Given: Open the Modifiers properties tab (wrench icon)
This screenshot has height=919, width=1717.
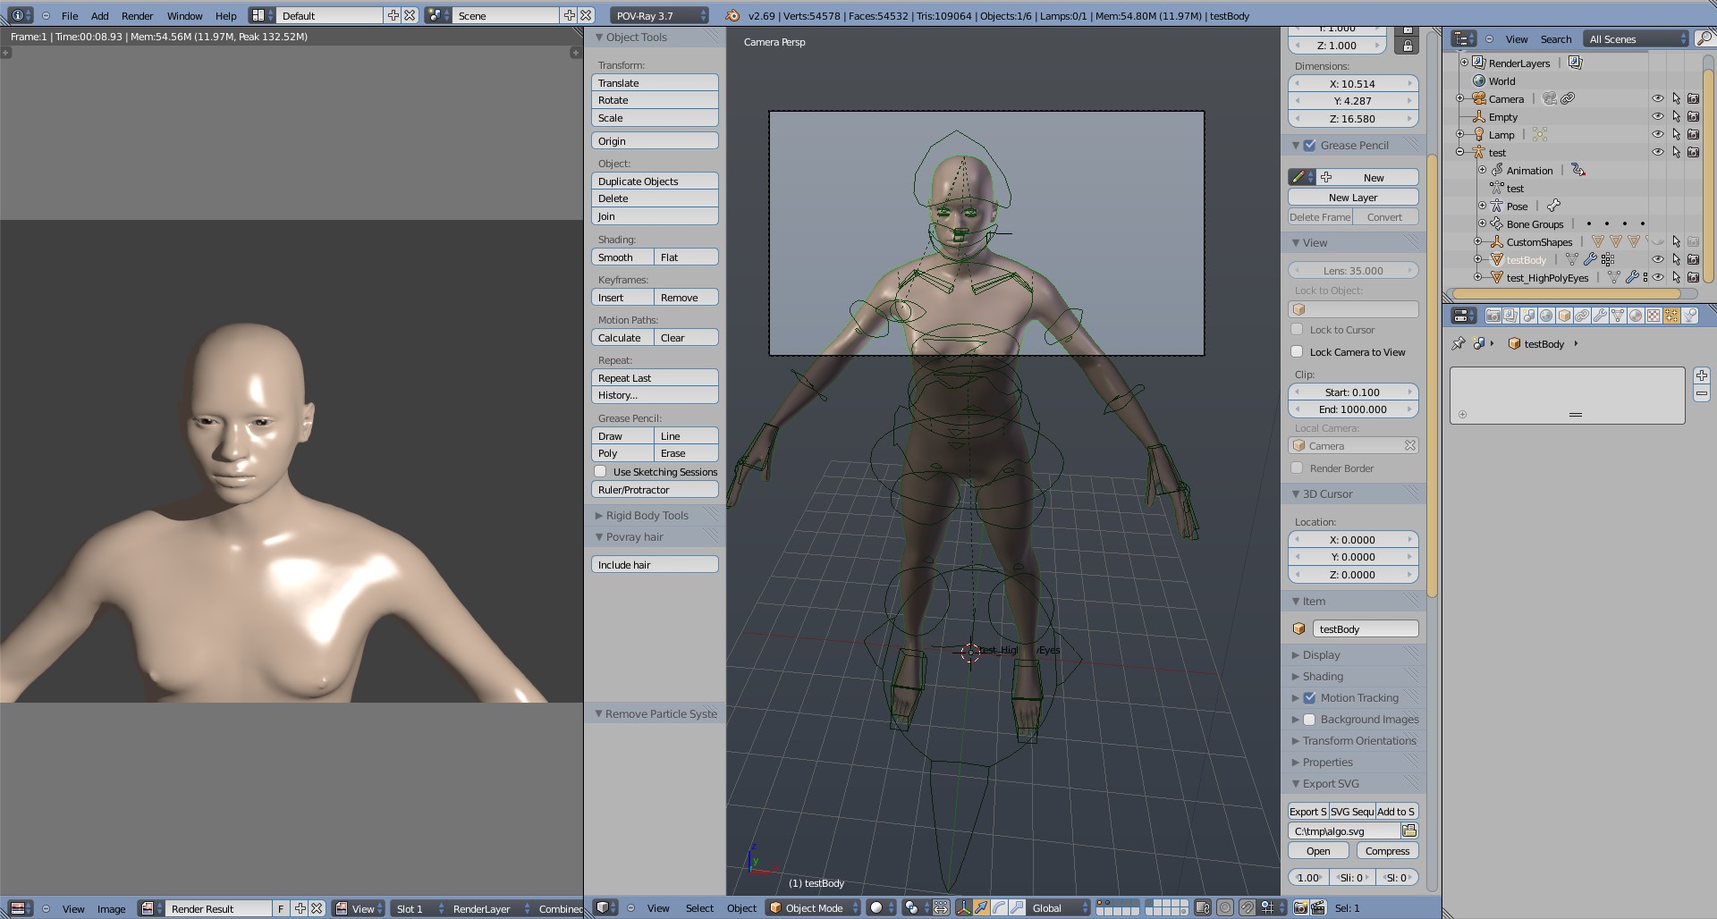Looking at the screenshot, I should pos(1600,316).
